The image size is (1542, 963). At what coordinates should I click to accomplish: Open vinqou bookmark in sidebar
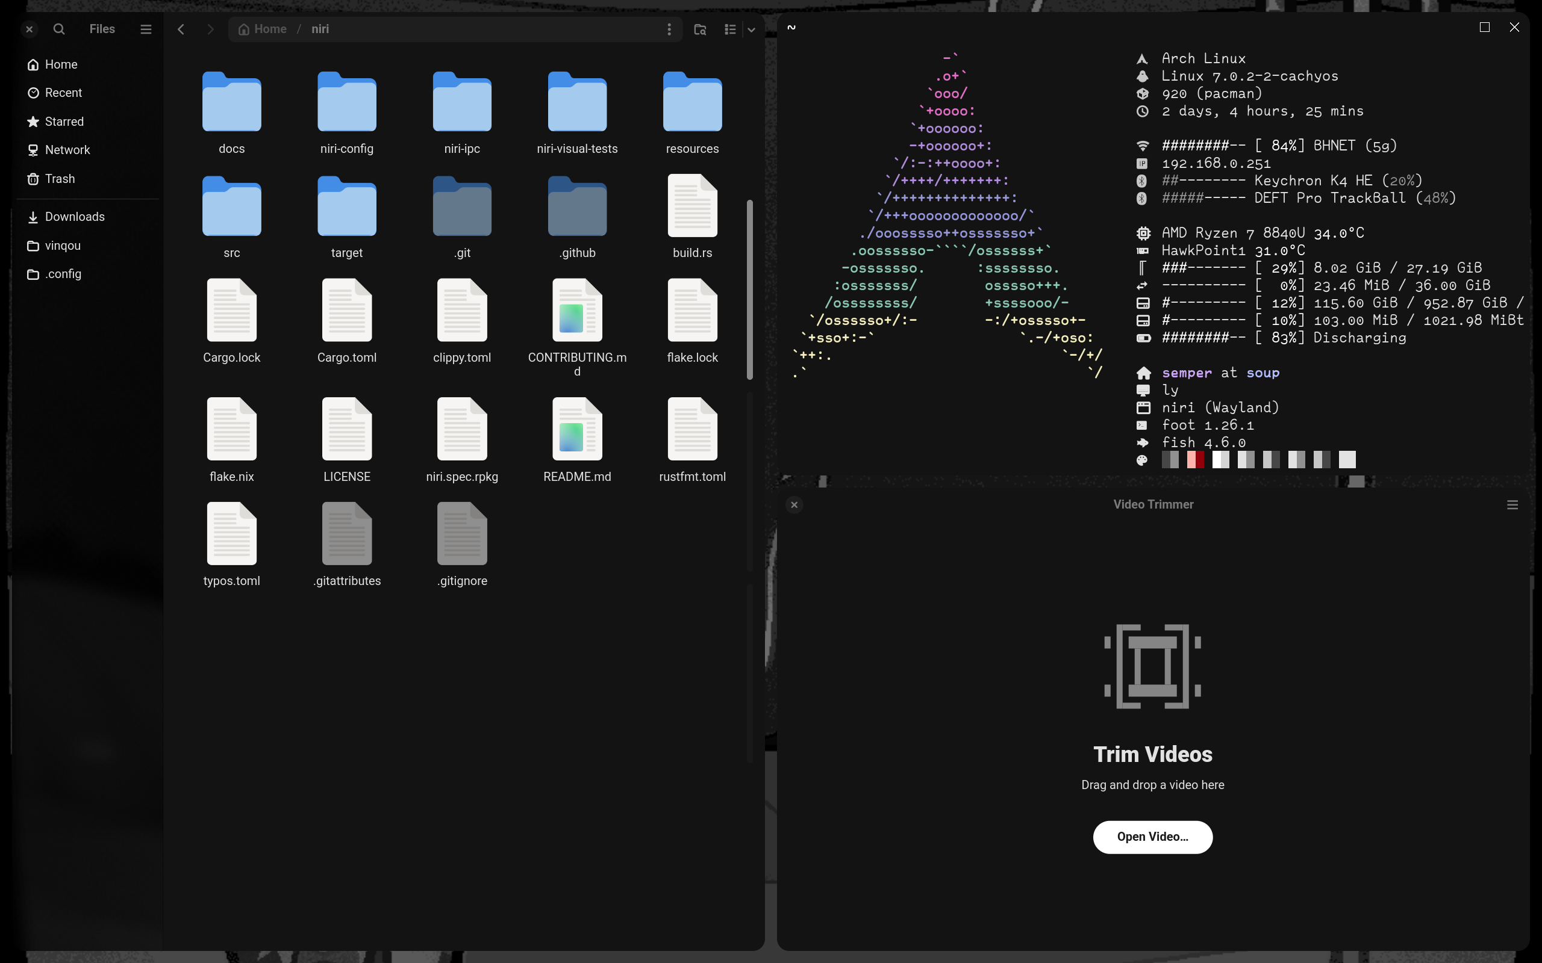88,246
